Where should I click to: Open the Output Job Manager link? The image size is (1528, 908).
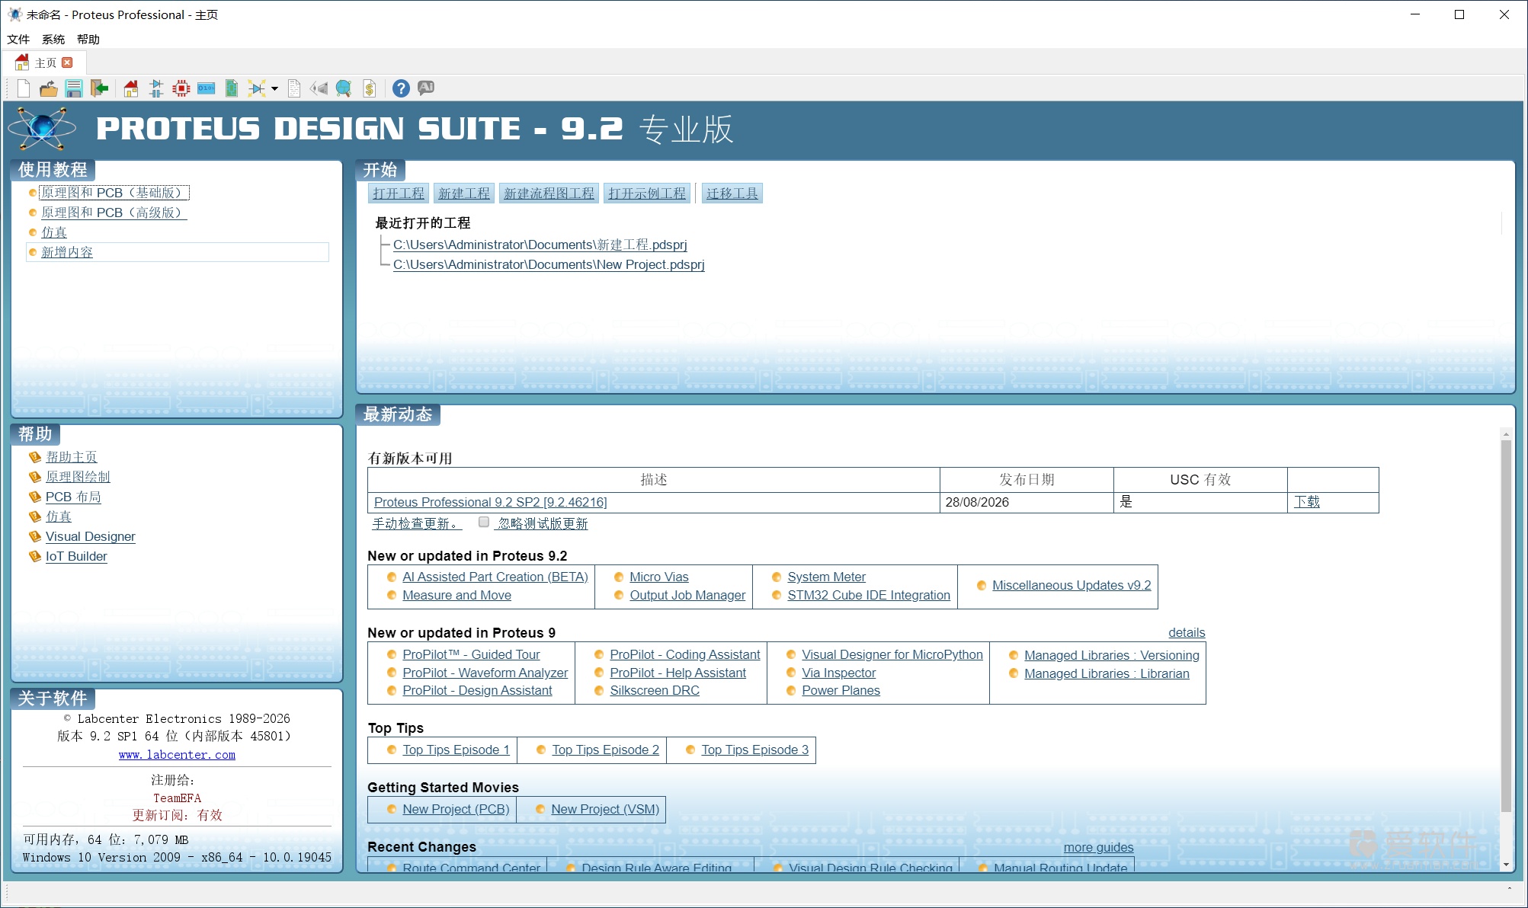(x=687, y=595)
